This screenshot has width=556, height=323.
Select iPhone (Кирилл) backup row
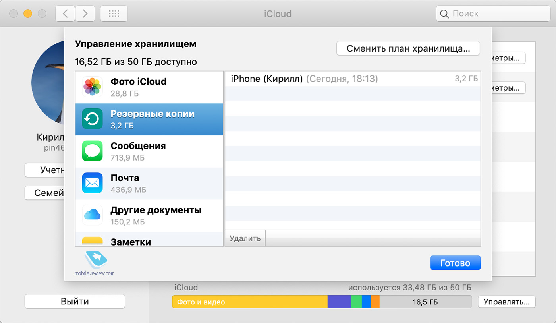[353, 79]
